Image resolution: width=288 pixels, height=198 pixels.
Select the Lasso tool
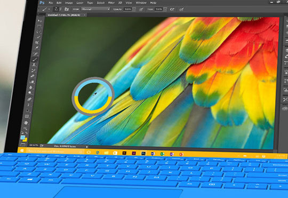click(38, 32)
